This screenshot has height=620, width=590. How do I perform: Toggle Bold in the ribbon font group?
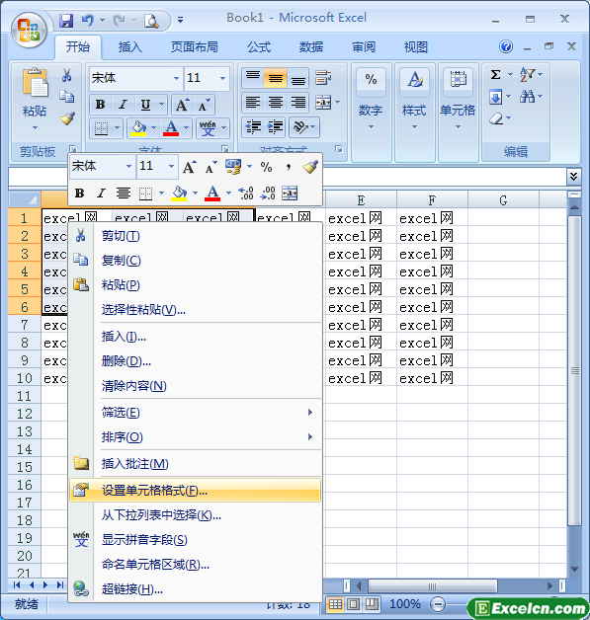tap(100, 105)
